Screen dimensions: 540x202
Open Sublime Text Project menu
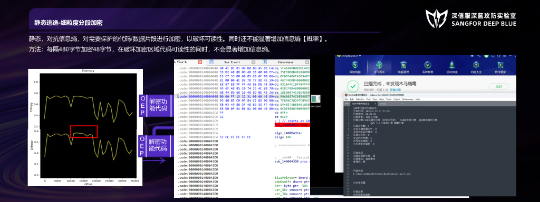point(397,99)
